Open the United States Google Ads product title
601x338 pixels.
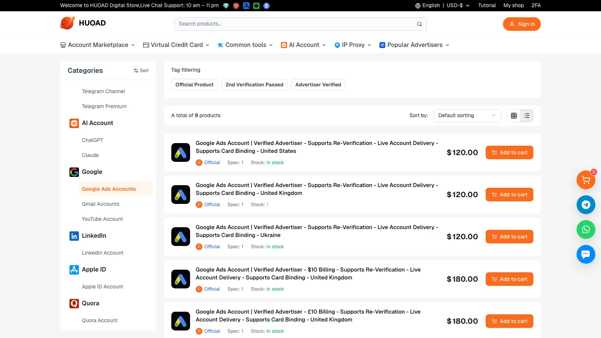click(x=317, y=147)
